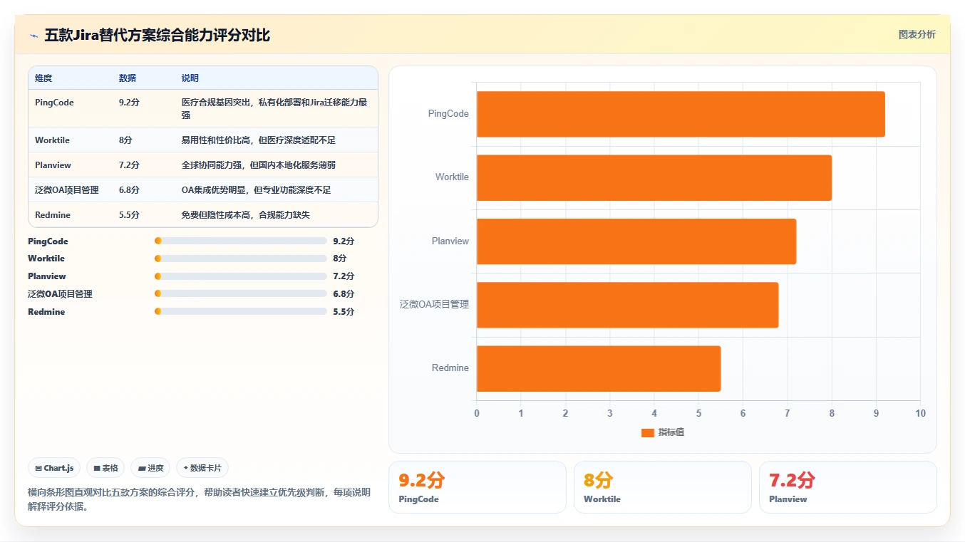Screen dimensions: 965x542
Task: Select the 进度 tag
Action: 150,468
